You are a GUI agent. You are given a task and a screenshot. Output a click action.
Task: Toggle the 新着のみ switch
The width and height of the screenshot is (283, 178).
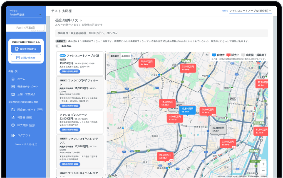58,46
